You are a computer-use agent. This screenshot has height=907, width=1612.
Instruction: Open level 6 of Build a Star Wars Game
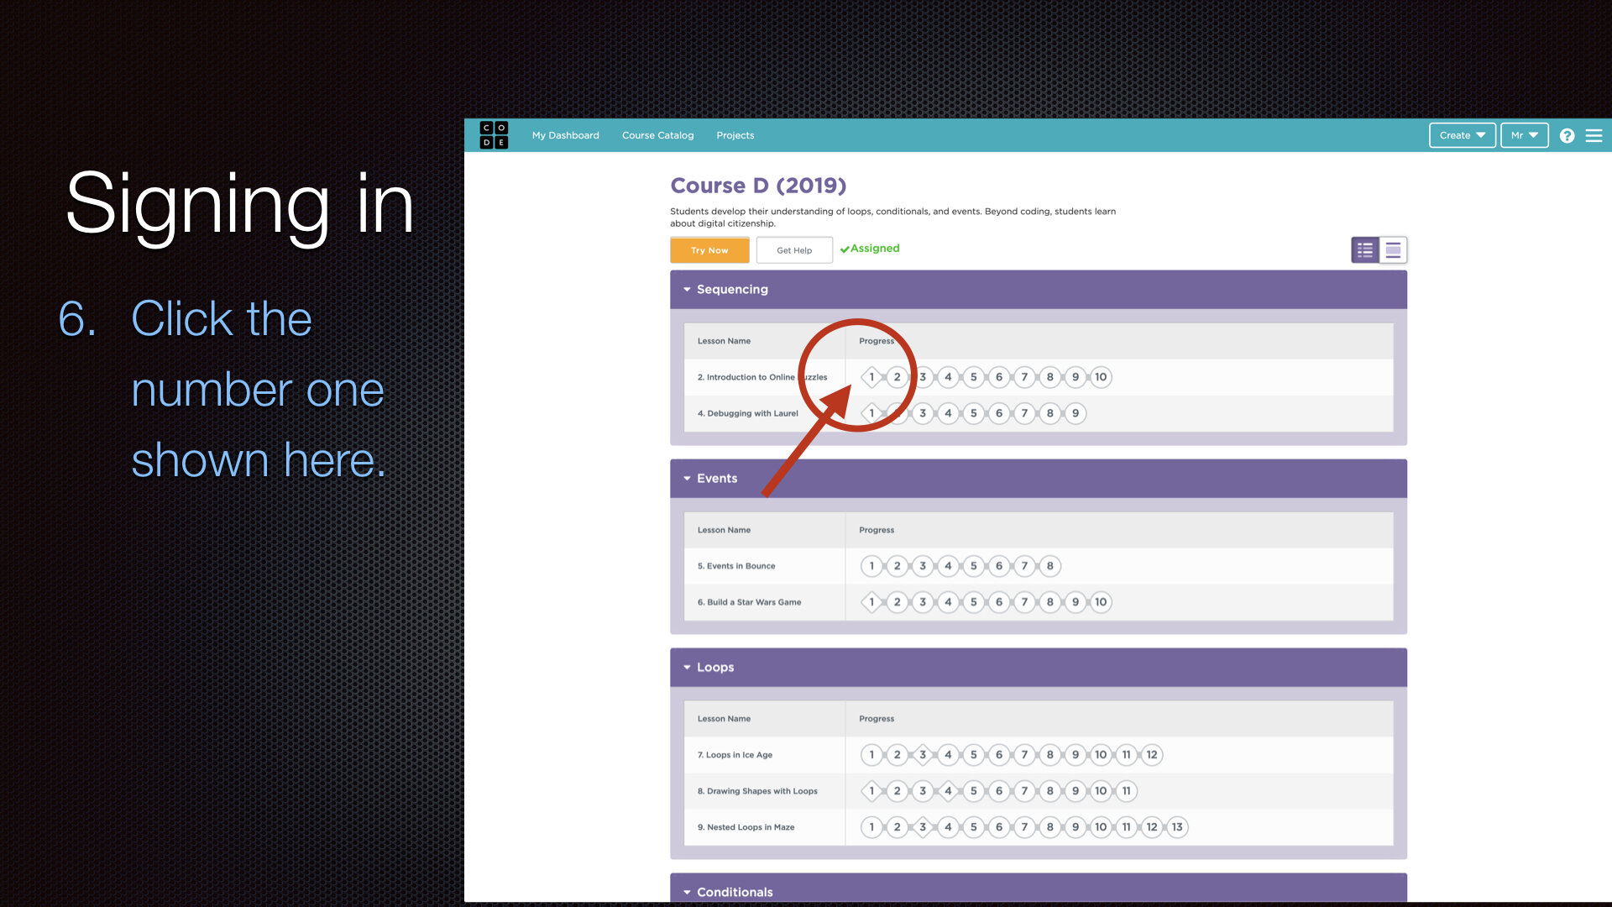pyautogui.click(x=999, y=602)
